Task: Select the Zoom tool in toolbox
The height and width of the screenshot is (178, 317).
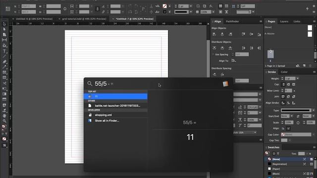Action: [x=4, y=121]
